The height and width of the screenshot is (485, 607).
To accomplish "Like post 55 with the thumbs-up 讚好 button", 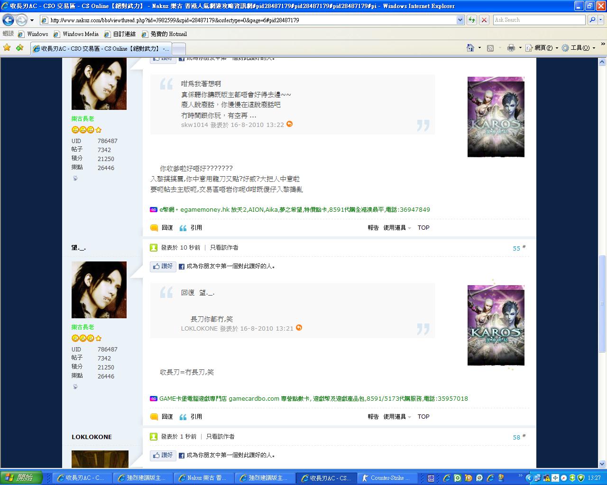I will coord(163,266).
